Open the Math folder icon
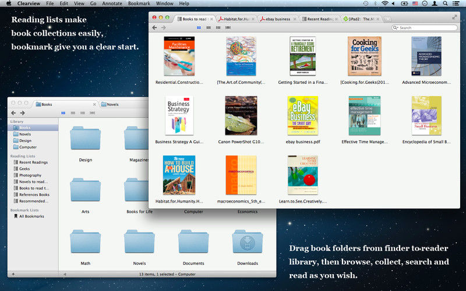This screenshot has width=466, height=291. coord(85,241)
